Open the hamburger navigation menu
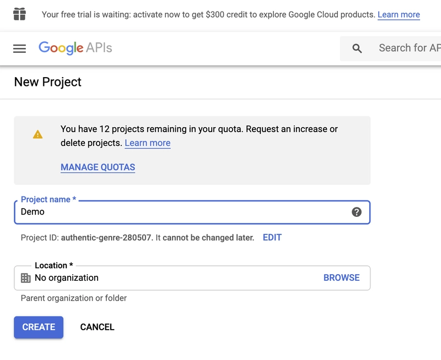The image size is (441, 360). click(x=20, y=48)
